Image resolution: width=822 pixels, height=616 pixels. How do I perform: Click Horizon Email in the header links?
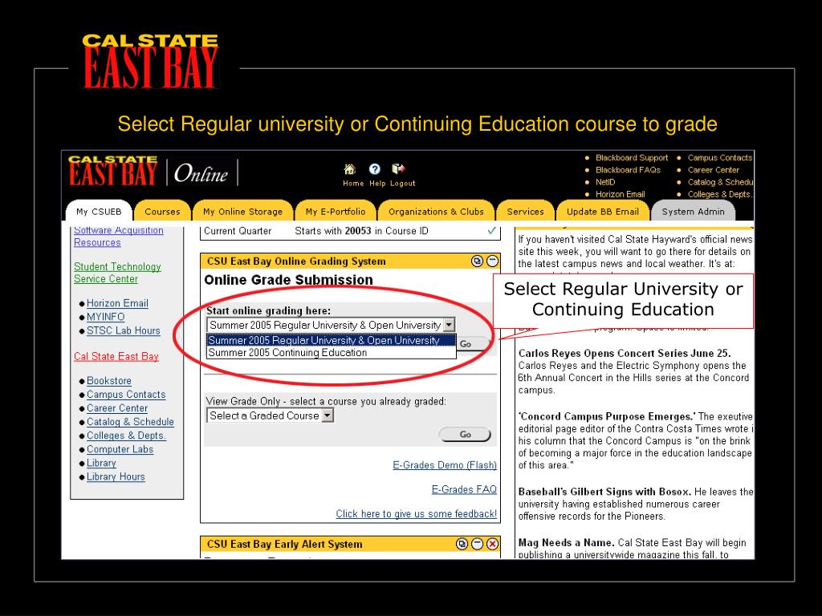pyautogui.click(x=621, y=194)
